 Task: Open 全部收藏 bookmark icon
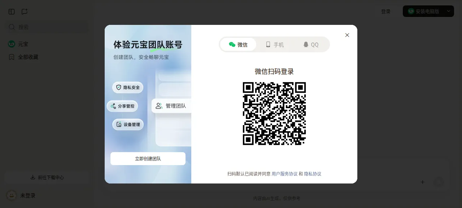coord(12,57)
